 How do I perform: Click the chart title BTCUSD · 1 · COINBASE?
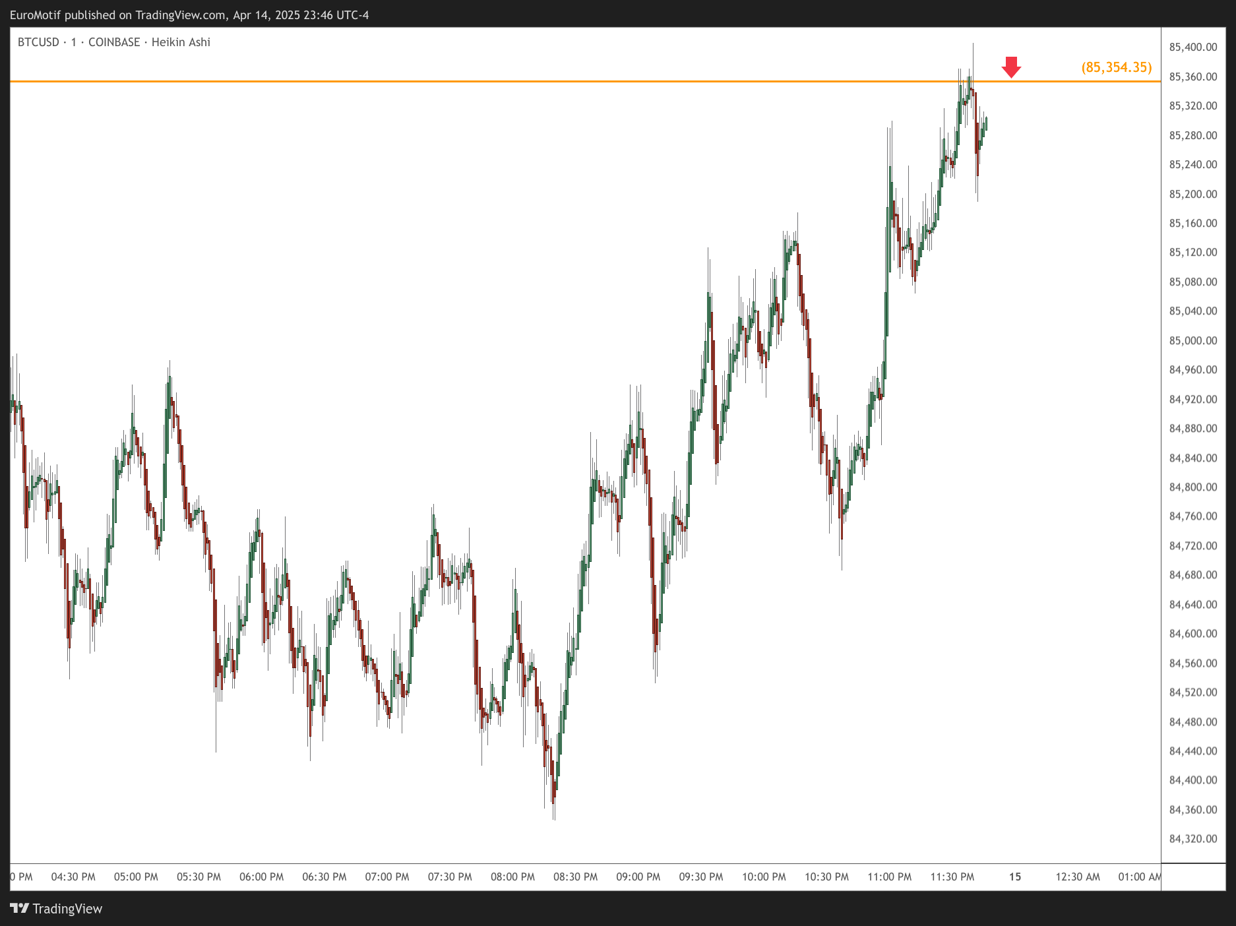(78, 42)
